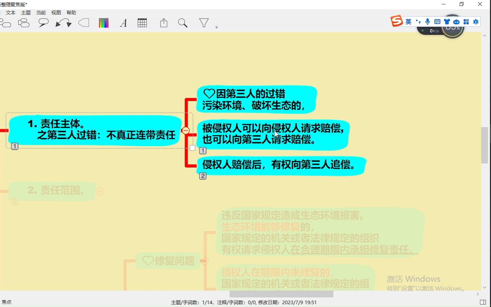The width and height of the screenshot is (491, 307).
Task: Add a relationship arrow between topics
Action: pyautogui.click(x=63, y=23)
